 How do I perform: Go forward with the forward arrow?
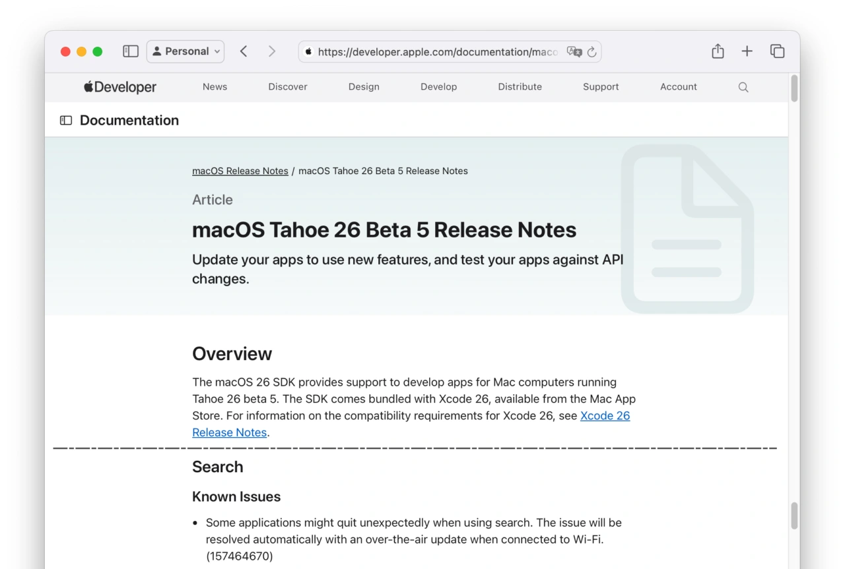272,51
